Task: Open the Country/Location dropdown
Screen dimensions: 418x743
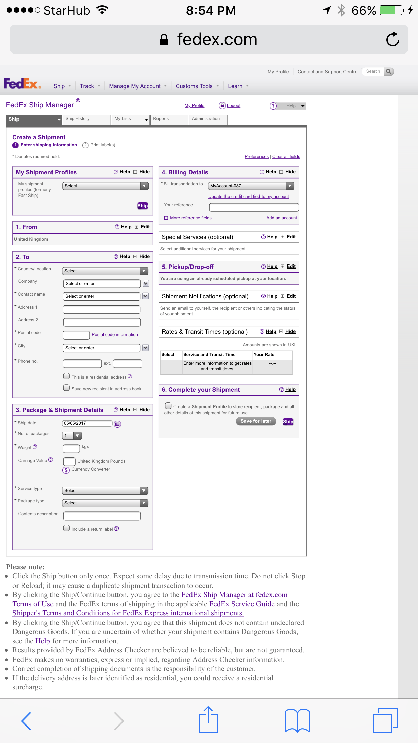Action: coord(105,271)
